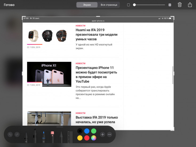Click the IFA exhibition article thumbnail

point(49,118)
